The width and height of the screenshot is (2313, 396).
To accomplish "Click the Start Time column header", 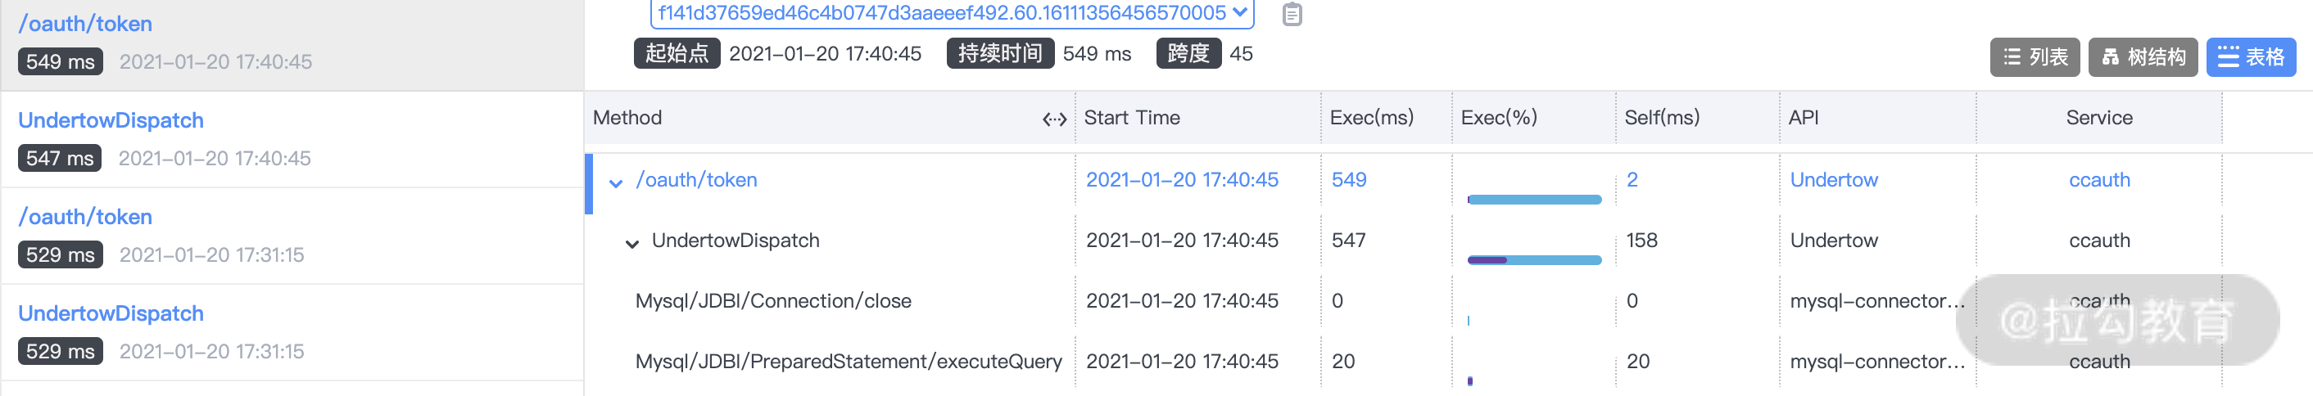I will point(1131,118).
